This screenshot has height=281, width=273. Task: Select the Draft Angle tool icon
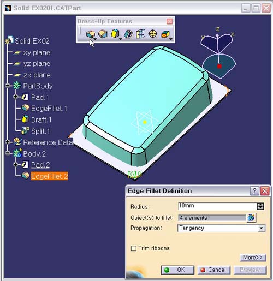coord(115,34)
